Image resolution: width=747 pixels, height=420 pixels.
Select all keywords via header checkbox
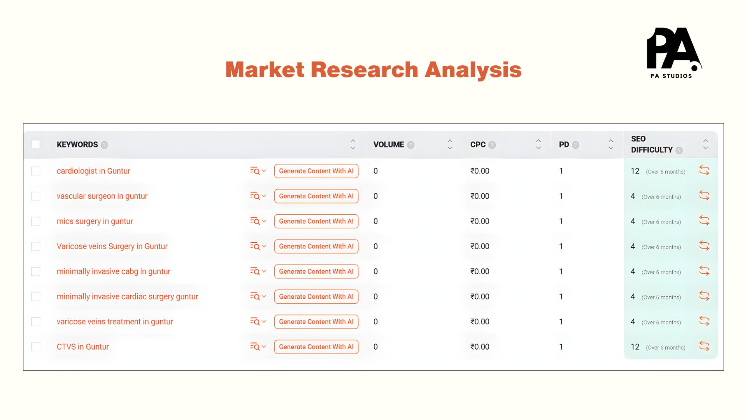(36, 144)
